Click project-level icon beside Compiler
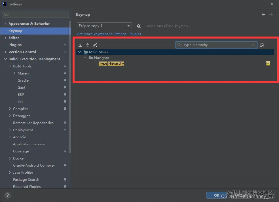This screenshot has height=202, width=279. (x=65, y=109)
